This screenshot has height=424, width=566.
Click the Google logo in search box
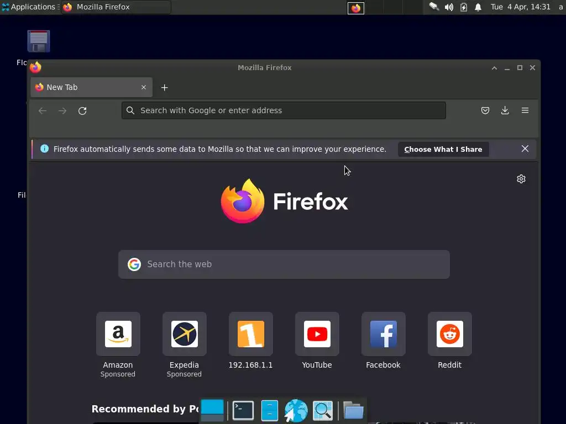tap(134, 264)
